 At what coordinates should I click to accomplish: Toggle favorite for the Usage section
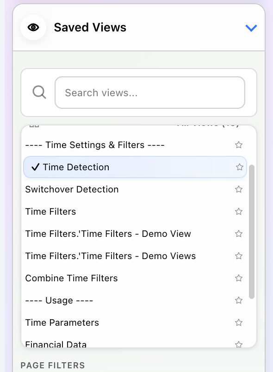[x=239, y=300]
